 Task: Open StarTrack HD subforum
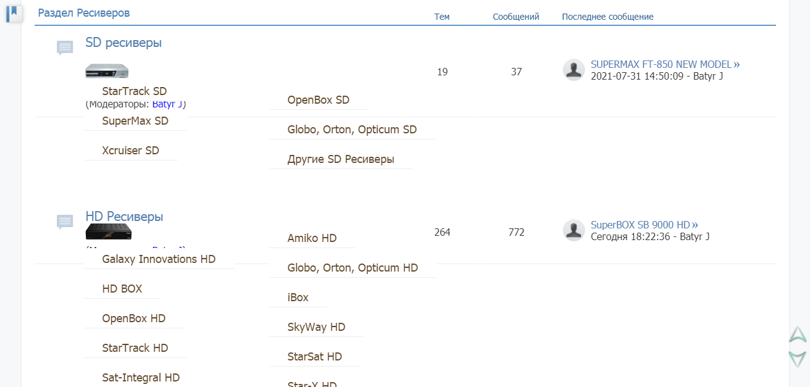click(x=135, y=348)
